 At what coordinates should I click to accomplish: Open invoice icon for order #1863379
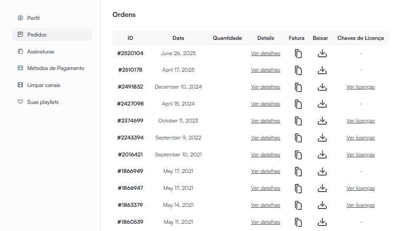pyautogui.click(x=298, y=206)
